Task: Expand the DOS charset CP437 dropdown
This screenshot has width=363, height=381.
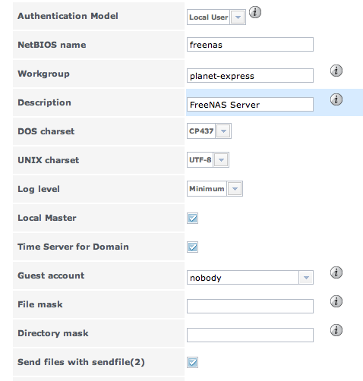Action: pyautogui.click(x=209, y=131)
